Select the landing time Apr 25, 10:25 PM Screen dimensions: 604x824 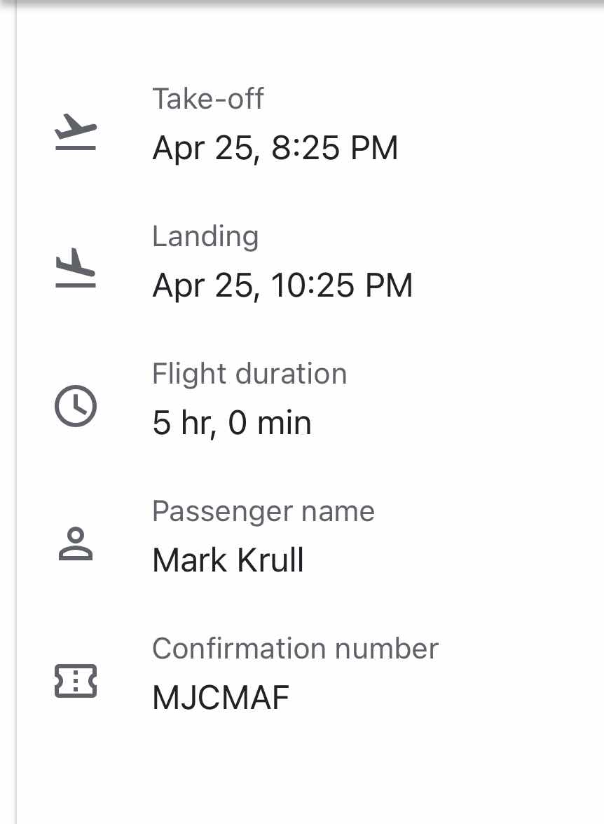[x=282, y=285]
